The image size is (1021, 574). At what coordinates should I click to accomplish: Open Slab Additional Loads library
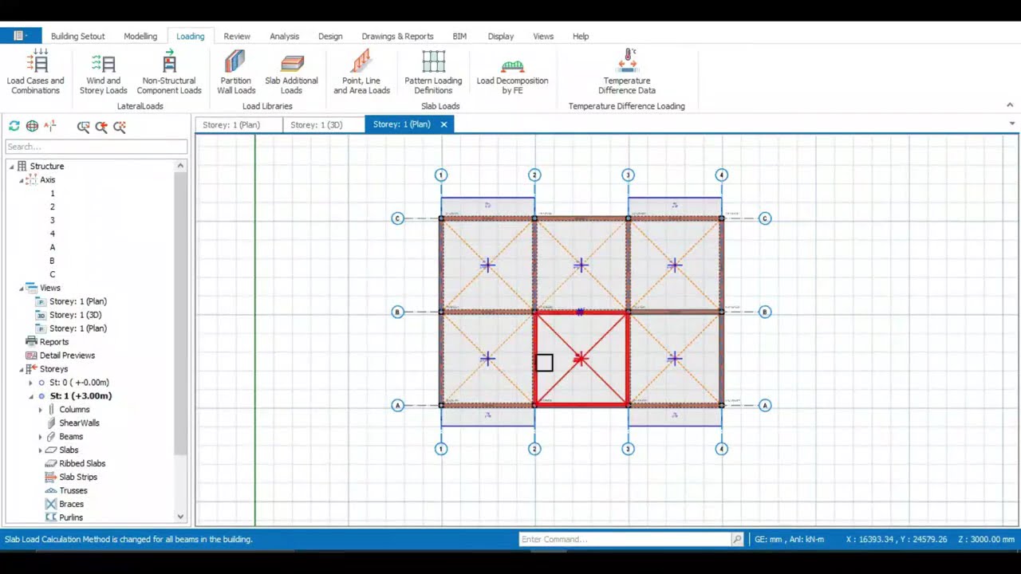coord(291,73)
